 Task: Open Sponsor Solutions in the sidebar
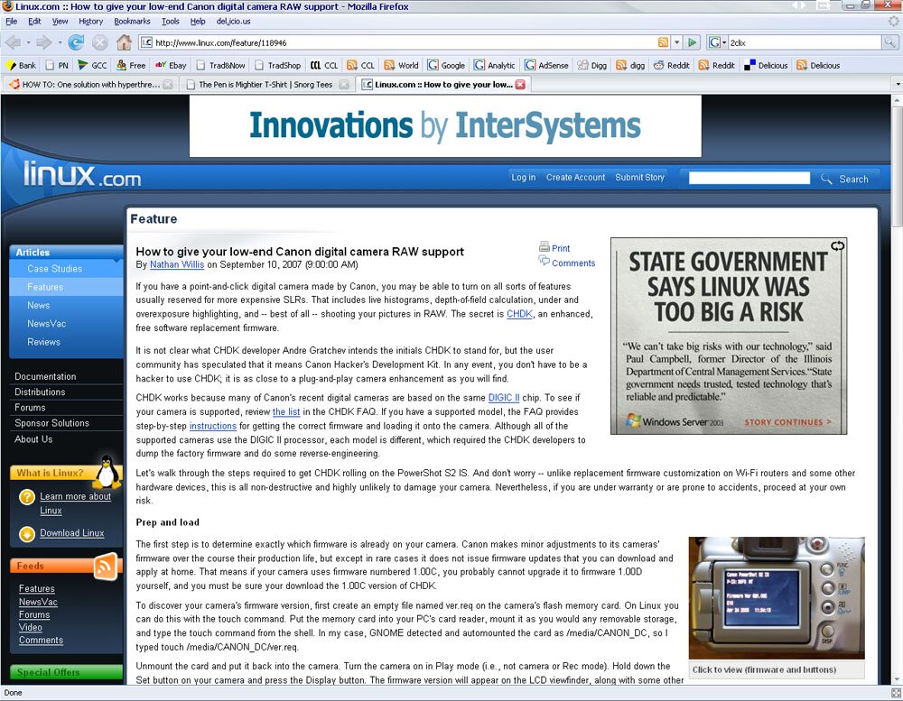tap(51, 423)
